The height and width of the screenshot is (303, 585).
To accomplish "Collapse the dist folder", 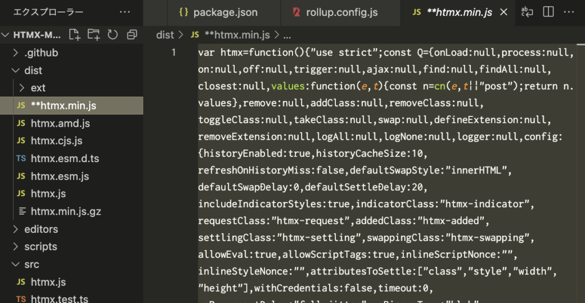I will [33, 70].
